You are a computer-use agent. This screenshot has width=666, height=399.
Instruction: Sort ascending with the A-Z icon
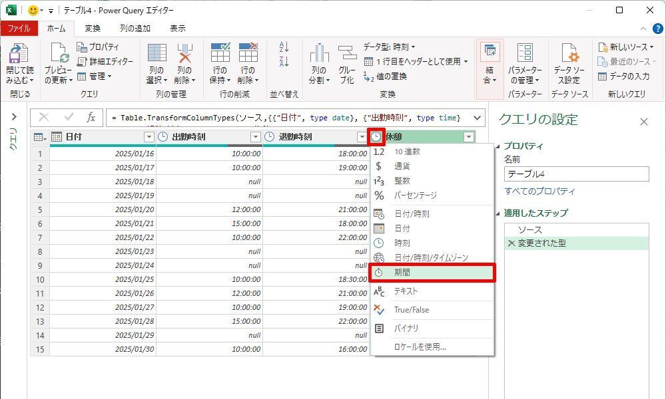(x=284, y=47)
